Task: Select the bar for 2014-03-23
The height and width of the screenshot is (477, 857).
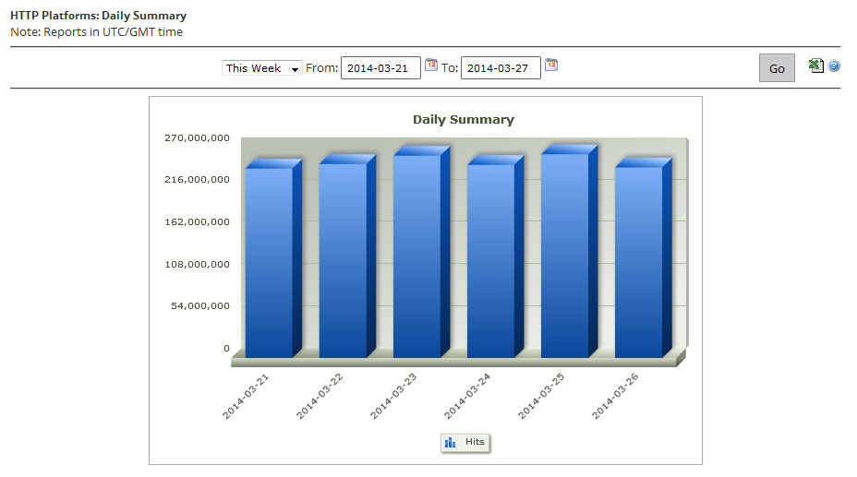Action: pyautogui.click(x=416, y=256)
